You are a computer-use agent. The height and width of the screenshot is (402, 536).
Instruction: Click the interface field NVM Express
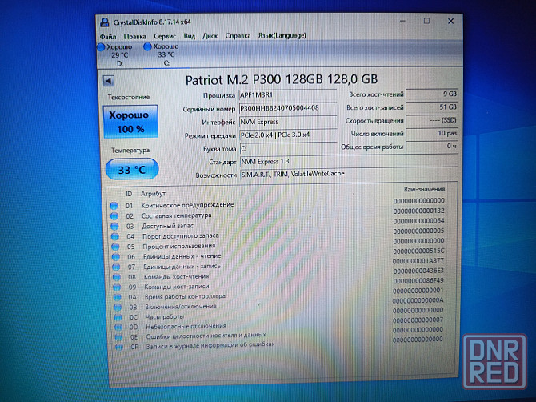pos(288,122)
